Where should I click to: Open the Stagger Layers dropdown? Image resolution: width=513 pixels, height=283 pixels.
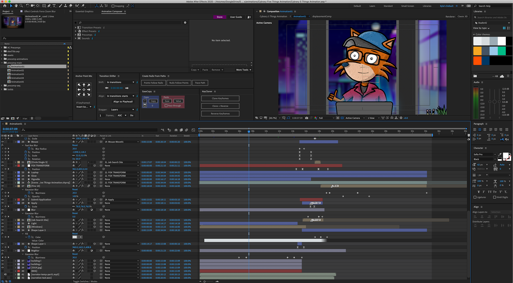pyautogui.click(x=122, y=110)
